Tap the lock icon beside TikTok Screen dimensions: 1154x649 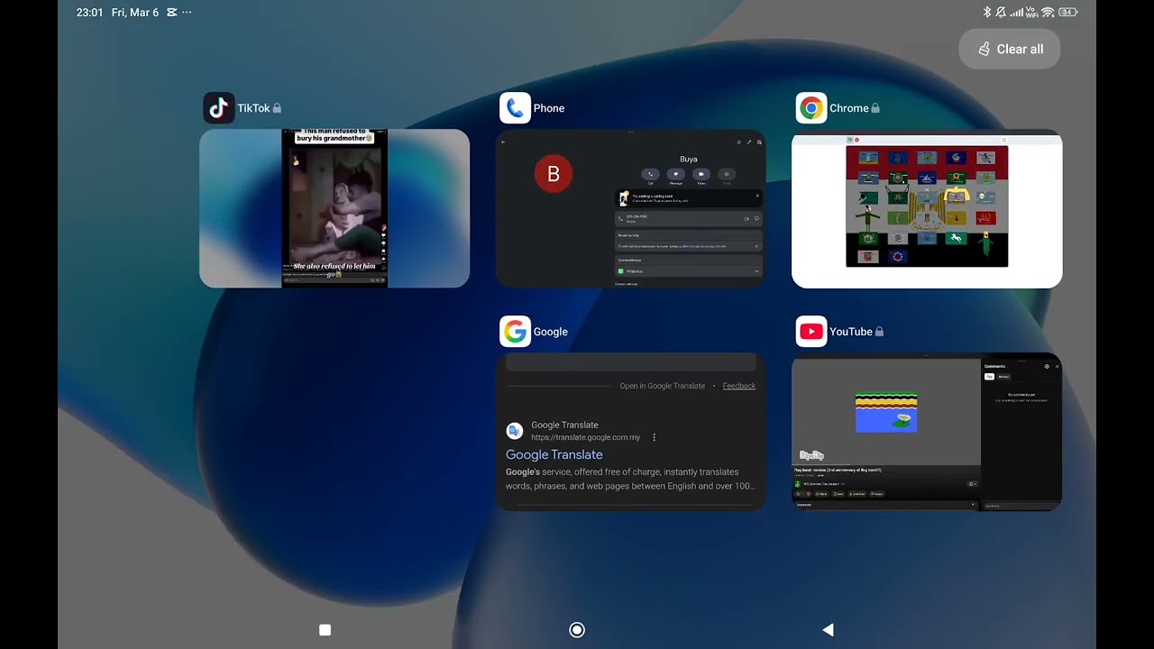pyautogui.click(x=277, y=108)
